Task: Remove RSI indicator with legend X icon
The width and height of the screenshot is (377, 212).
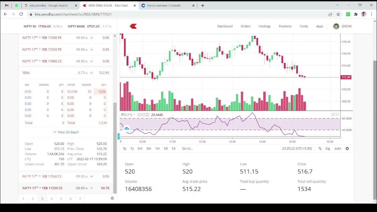Action: click(147, 115)
